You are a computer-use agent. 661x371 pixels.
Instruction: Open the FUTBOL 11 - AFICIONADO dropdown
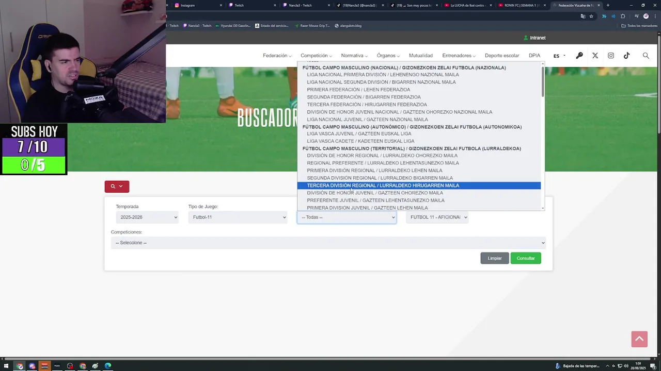coord(437,217)
